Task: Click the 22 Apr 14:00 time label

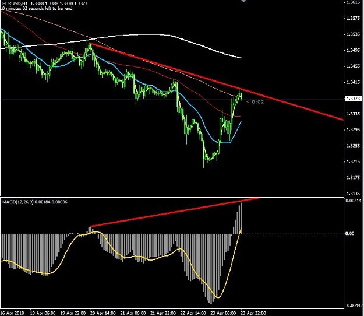Action: tap(193, 313)
